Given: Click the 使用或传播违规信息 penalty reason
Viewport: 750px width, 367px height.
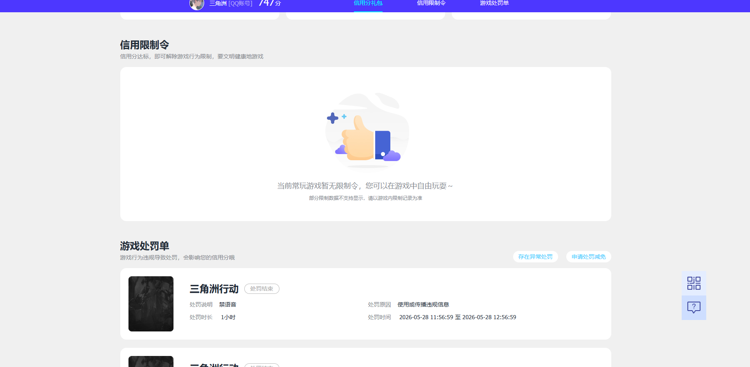Looking at the screenshot, I should [423, 304].
